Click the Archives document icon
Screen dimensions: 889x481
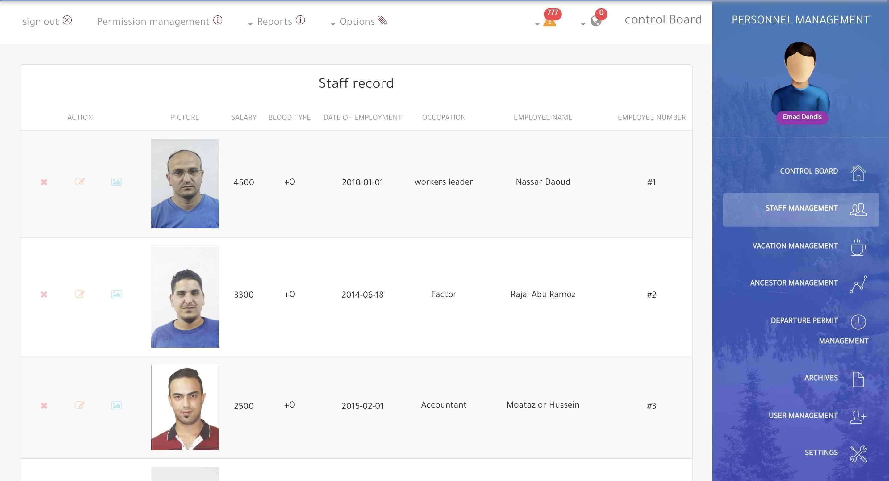(x=858, y=379)
